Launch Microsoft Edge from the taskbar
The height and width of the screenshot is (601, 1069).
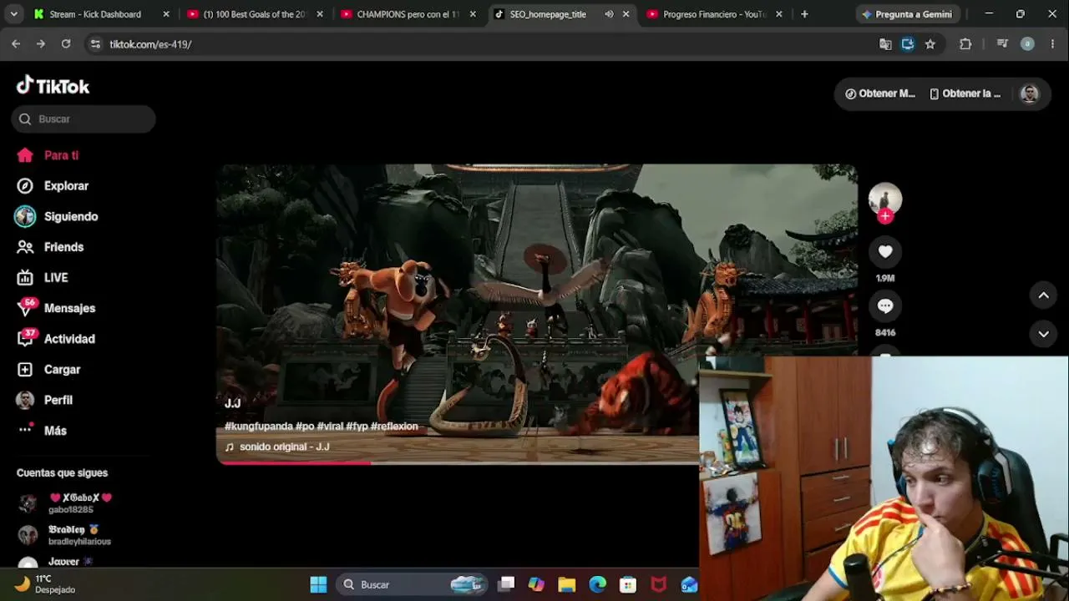point(598,584)
